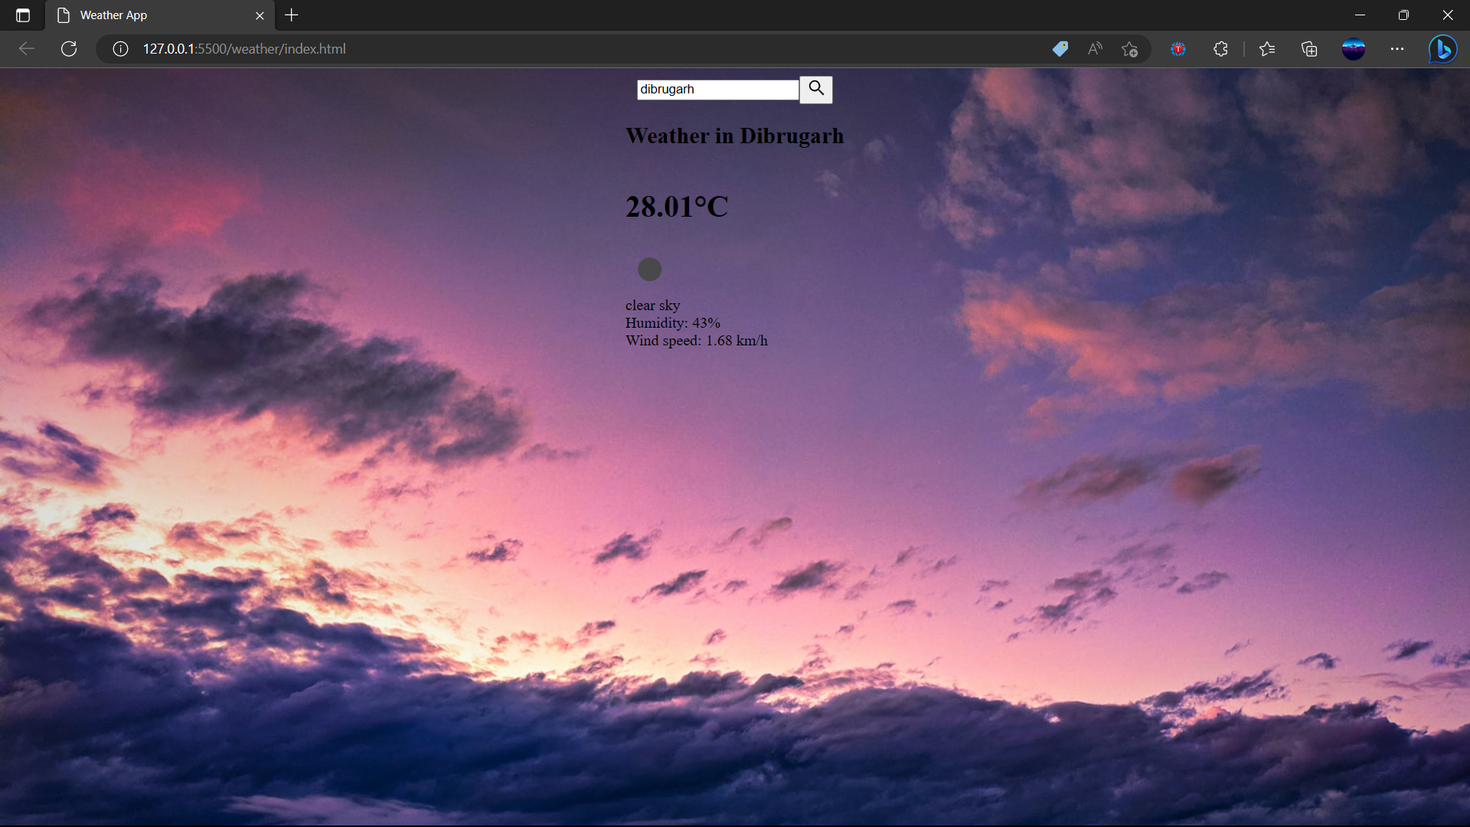Open Settings and more menu
1470x827 pixels.
tap(1397, 49)
